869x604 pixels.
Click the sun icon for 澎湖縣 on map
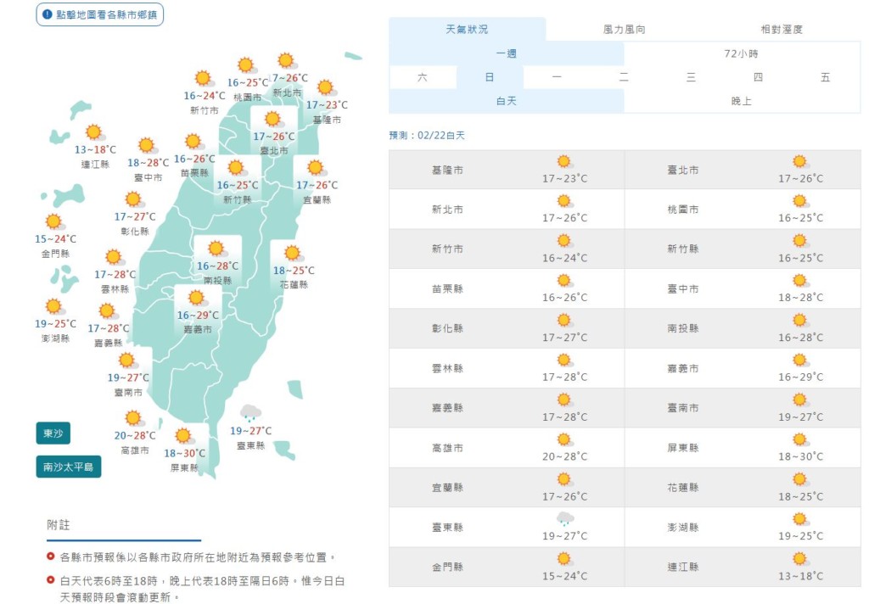[x=54, y=306]
